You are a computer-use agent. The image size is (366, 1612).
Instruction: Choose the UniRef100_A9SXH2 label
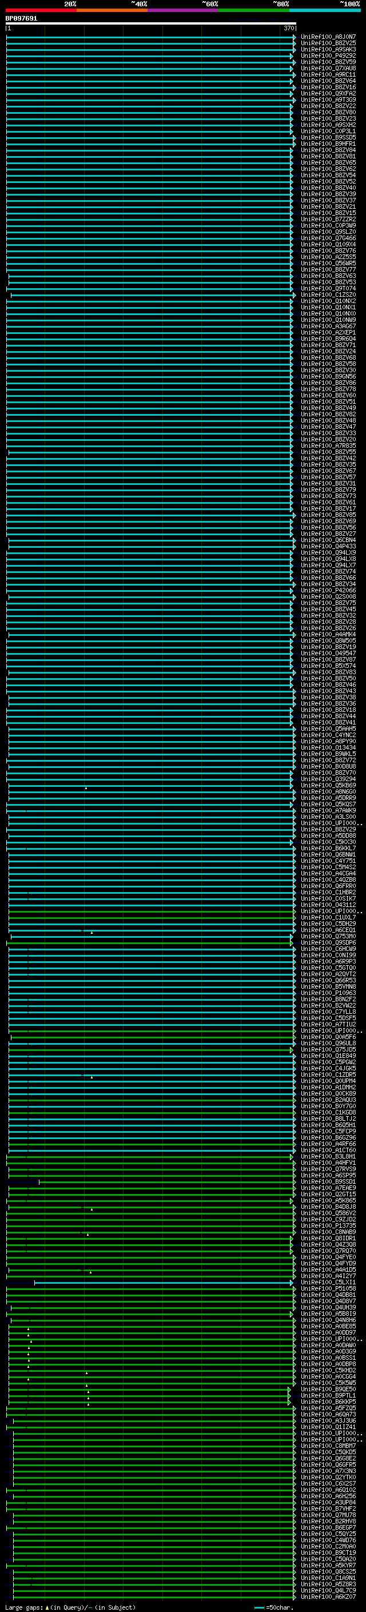[328, 125]
